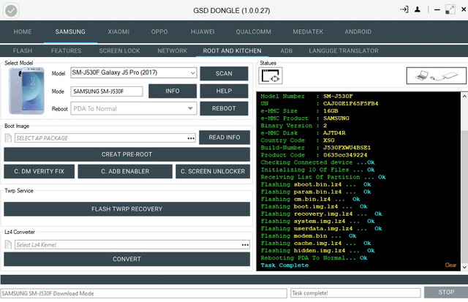Viewport: 468px width, 302px height.
Task: Go to the HOME tab
Action: pyautogui.click(x=23, y=31)
